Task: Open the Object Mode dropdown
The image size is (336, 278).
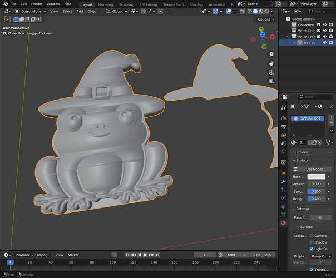Action: coord(31,11)
